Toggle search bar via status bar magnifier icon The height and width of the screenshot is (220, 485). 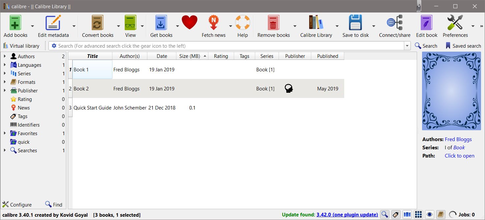pyautogui.click(x=384, y=214)
